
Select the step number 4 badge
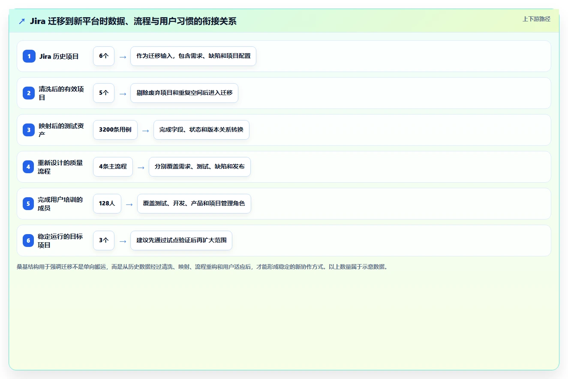(28, 167)
